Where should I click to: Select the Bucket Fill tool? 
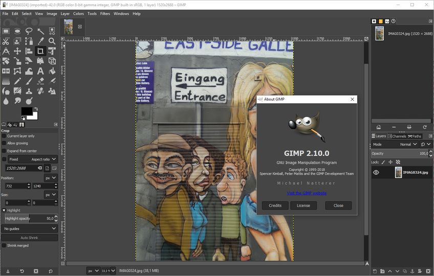click(52, 71)
